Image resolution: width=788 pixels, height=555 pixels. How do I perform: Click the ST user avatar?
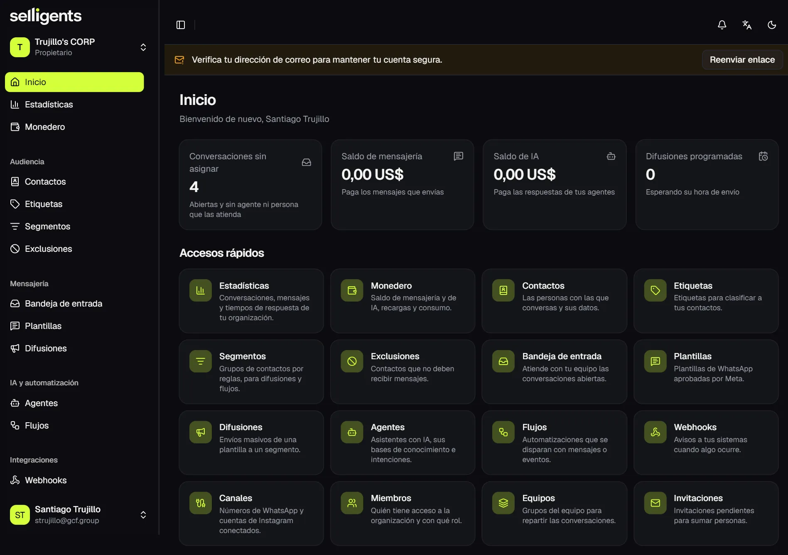(x=20, y=515)
